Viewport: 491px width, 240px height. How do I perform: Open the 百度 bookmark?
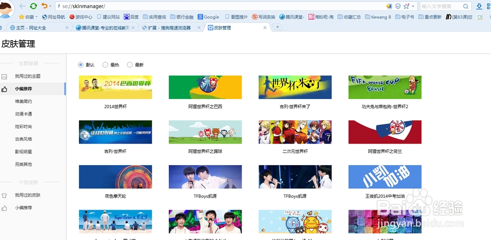pyautogui.click(x=131, y=17)
